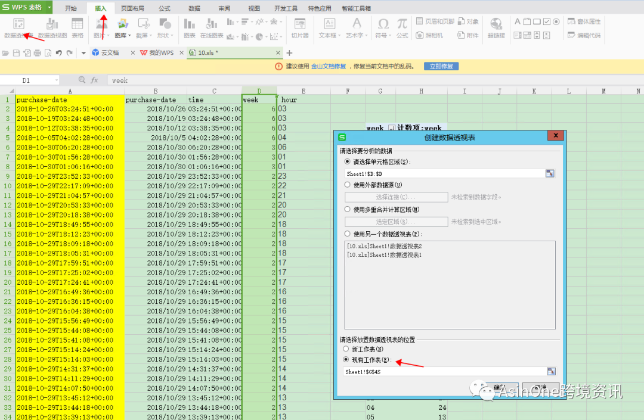Viewport: 644px width, 420px height.
Task: Click the 选定区域 button
Action: [x=396, y=222]
